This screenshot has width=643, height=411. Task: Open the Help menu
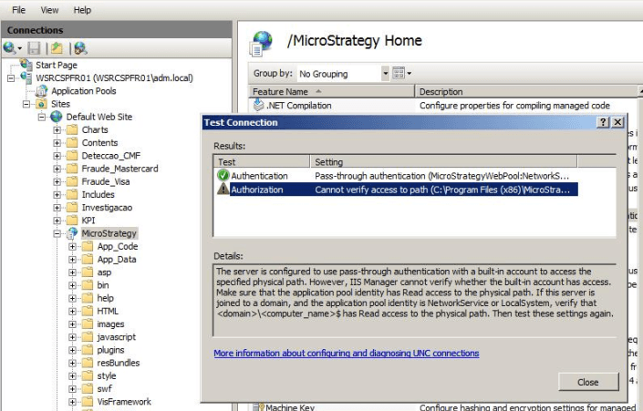[x=82, y=10]
